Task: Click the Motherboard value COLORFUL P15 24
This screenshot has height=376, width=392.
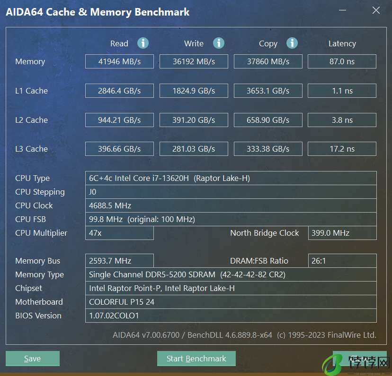Action: pos(231,302)
